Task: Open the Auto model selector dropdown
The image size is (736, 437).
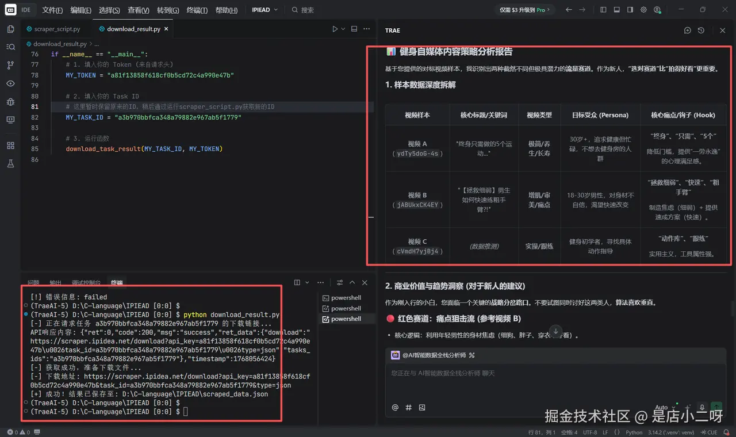Action: click(666, 407)
